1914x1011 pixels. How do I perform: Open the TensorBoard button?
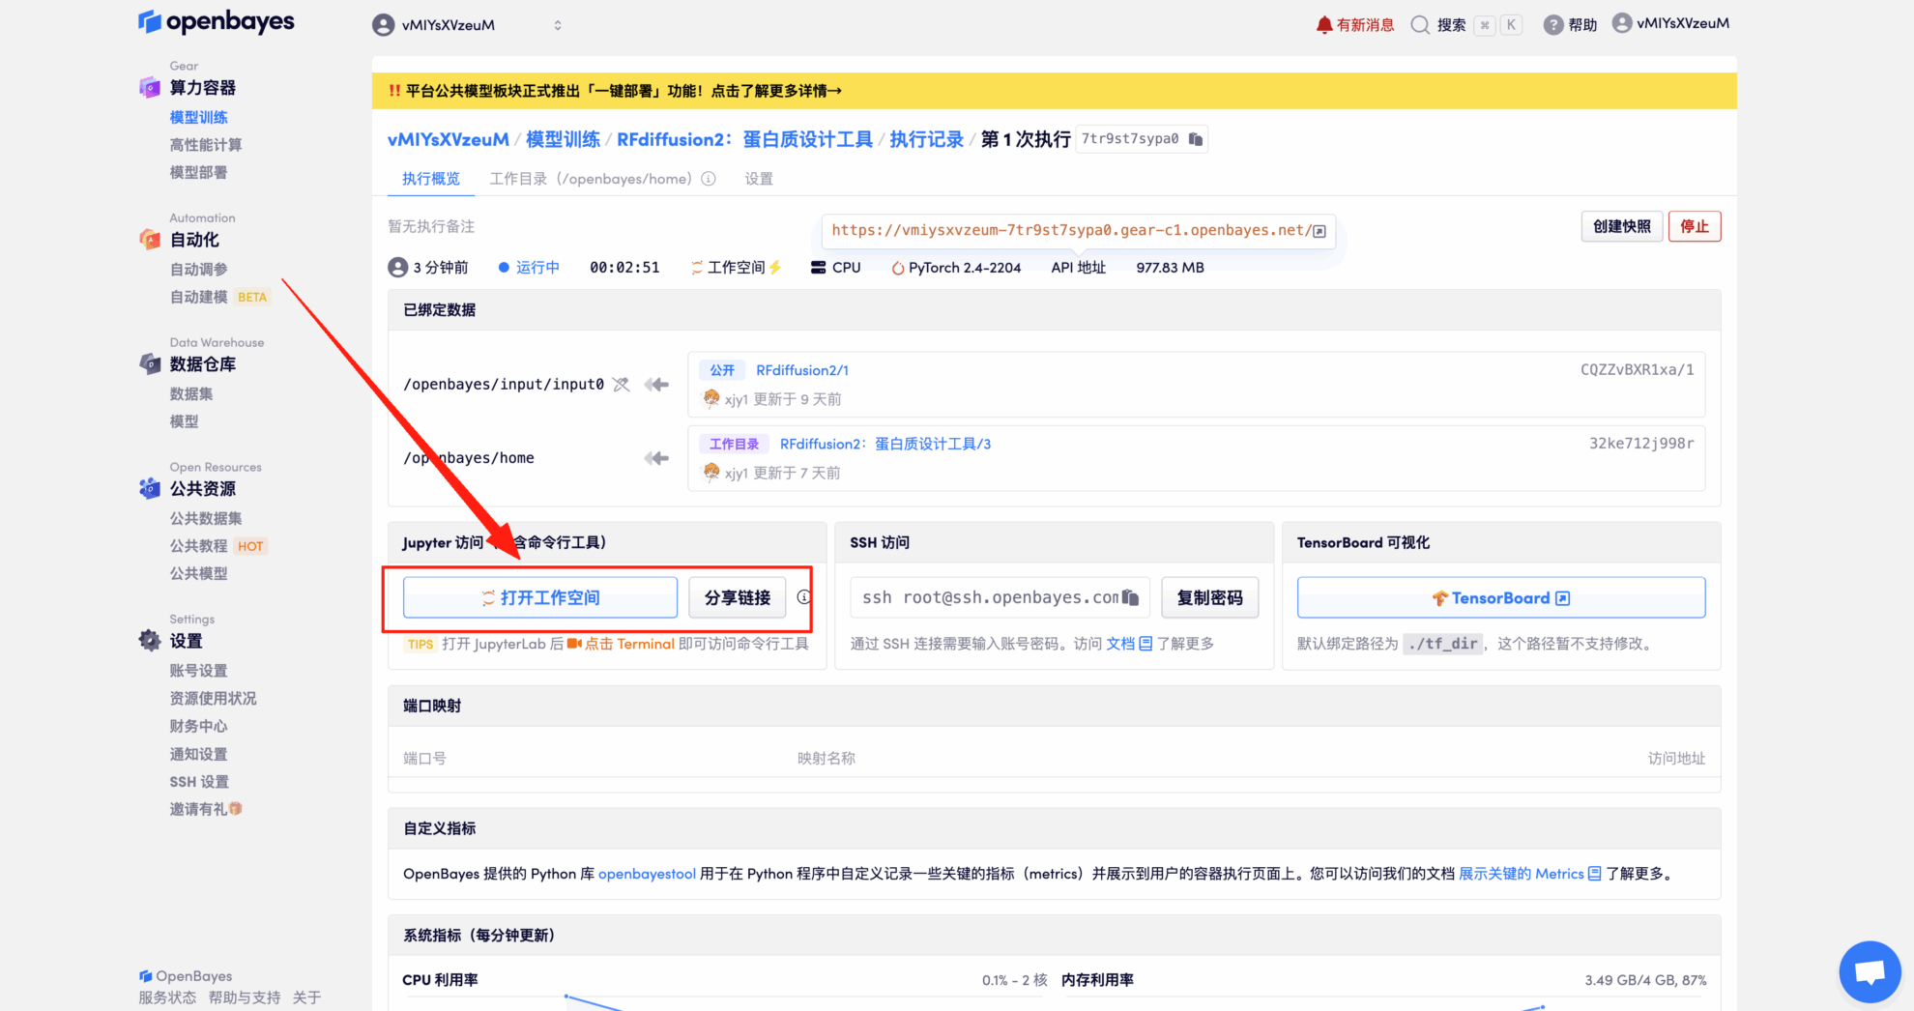(1501, 597)
